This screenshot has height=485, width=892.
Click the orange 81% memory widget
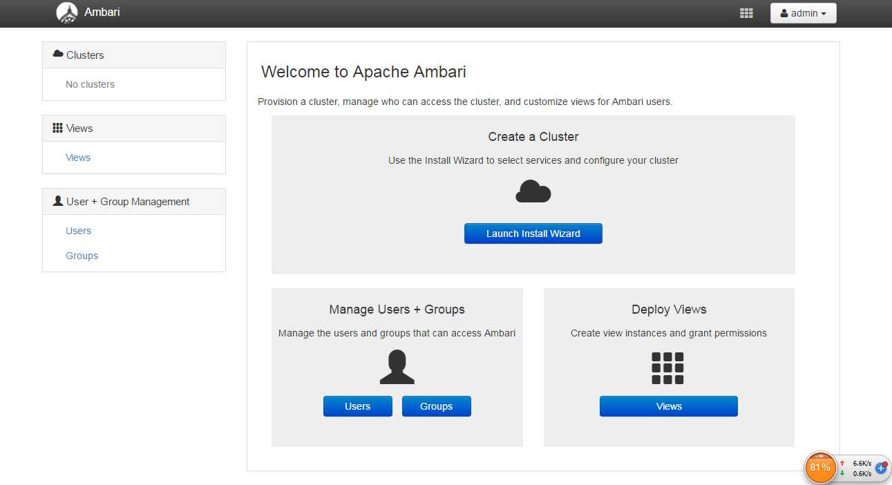pos(820,468)
